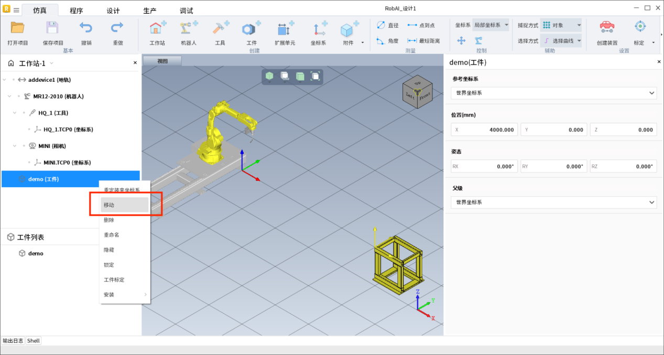Click the 保存项目 disk icon
The width and height of the screenshot is (664, 355).
52,28
